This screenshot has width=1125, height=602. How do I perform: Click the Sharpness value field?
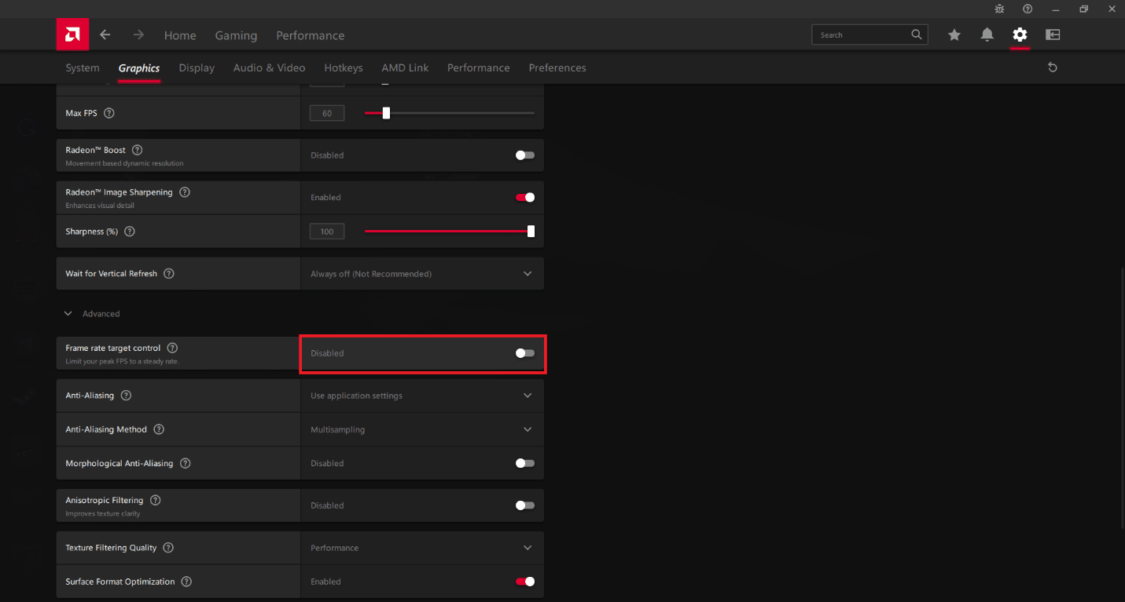[327, 232]
